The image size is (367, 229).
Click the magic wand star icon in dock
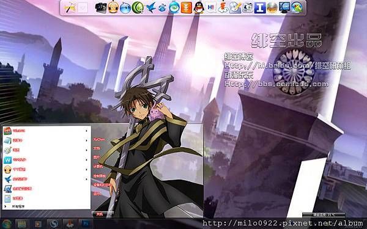[70, 7]
